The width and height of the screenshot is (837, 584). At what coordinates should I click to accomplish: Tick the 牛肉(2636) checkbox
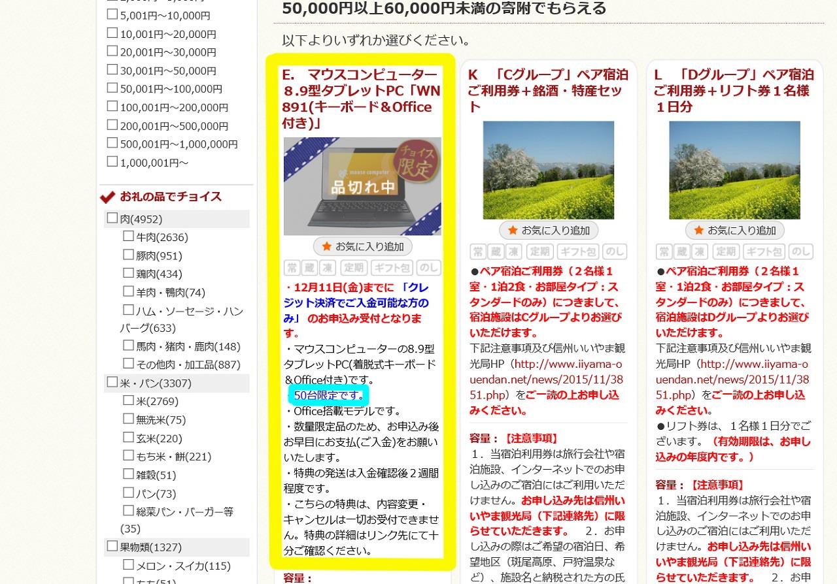point(128,236)
